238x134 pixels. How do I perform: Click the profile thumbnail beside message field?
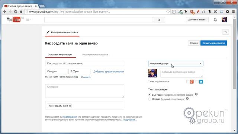pos(152,73)
